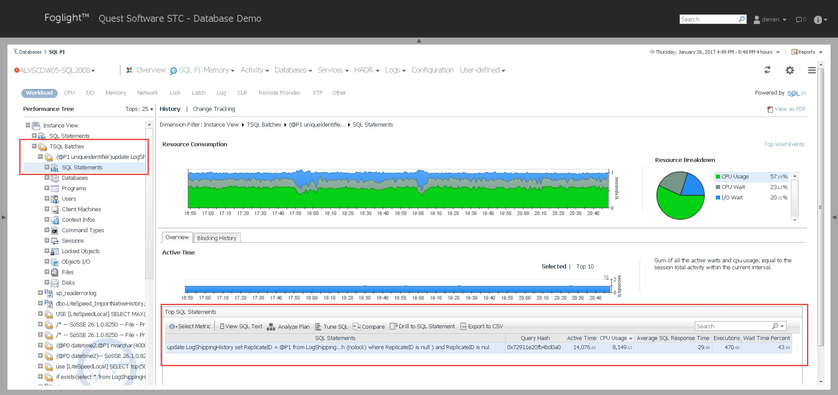Open the time range dropdown arrow

(778, 52)
